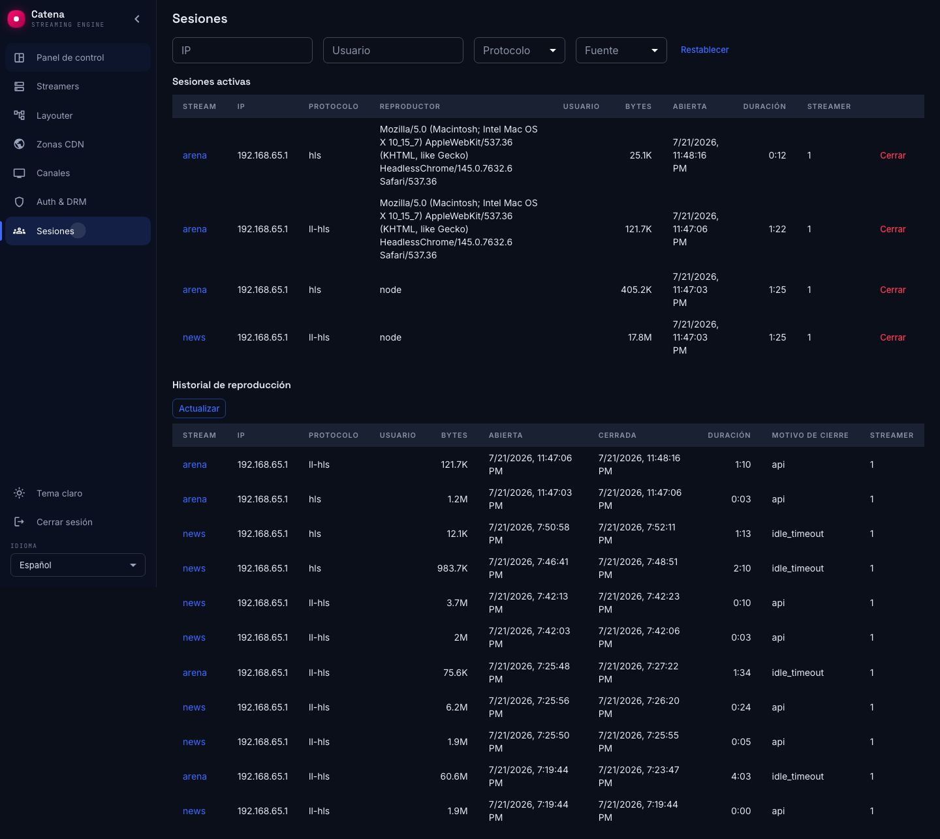
Task: Open Canales monitor icon
Action: 20,173
